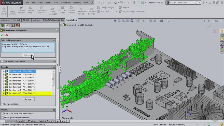
Task: Open the Interference Detection help icon
Action: click(57, 30)
